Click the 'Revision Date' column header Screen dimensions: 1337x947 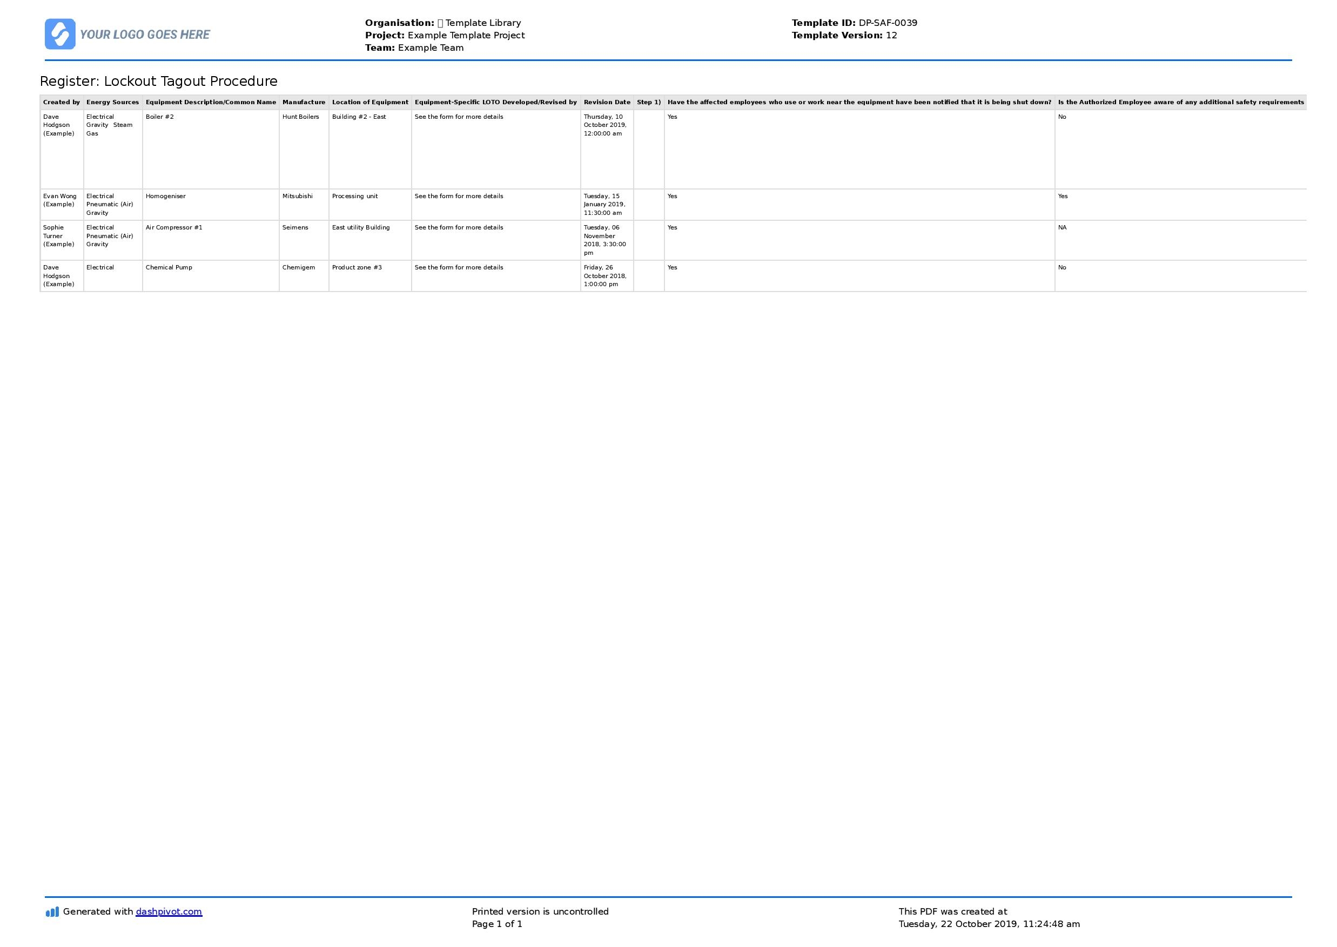coord(607,102)
